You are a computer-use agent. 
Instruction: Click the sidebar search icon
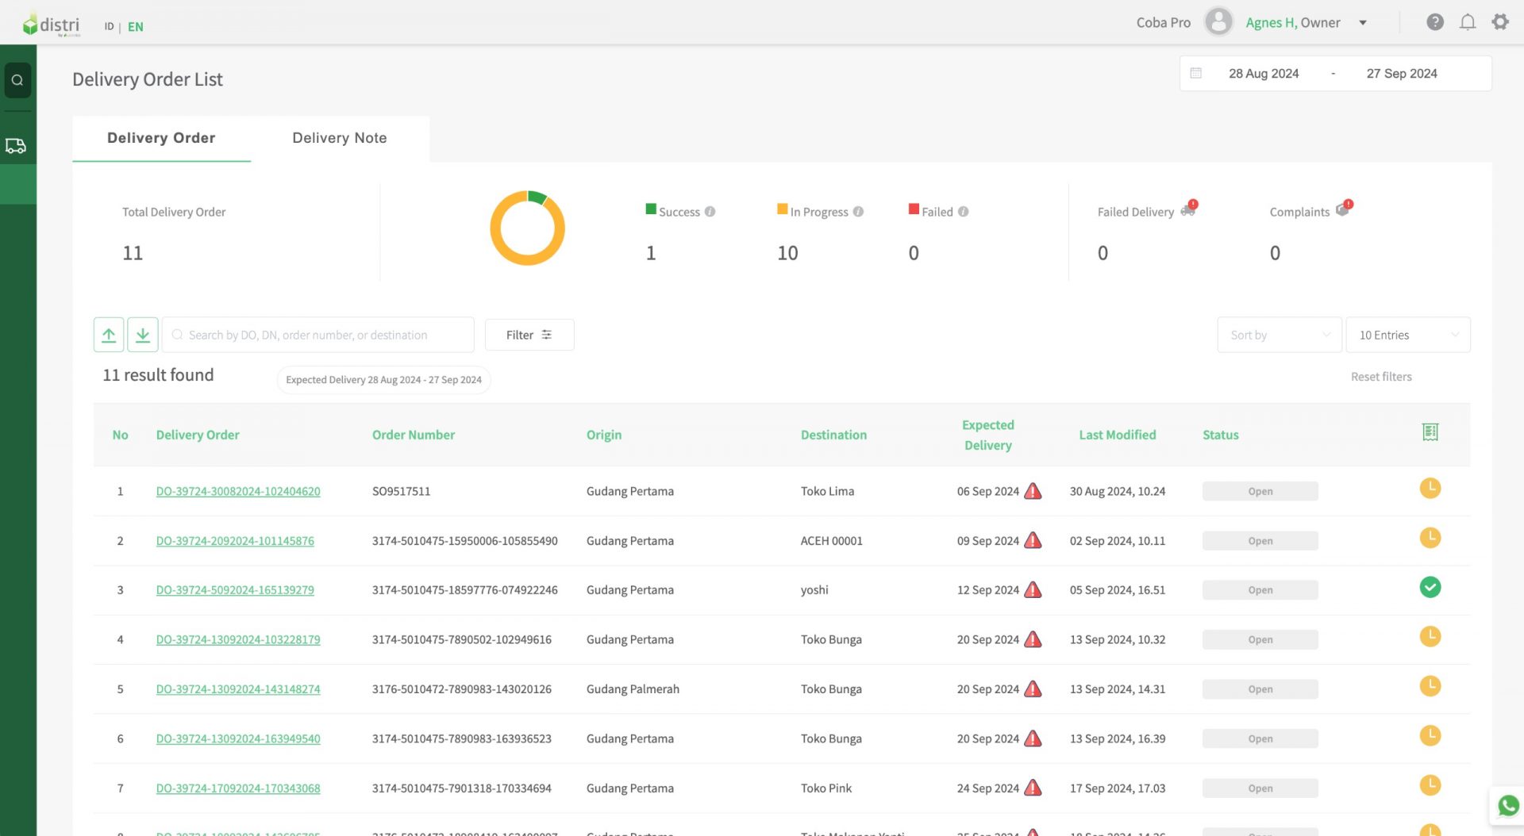tap(17, 80)
